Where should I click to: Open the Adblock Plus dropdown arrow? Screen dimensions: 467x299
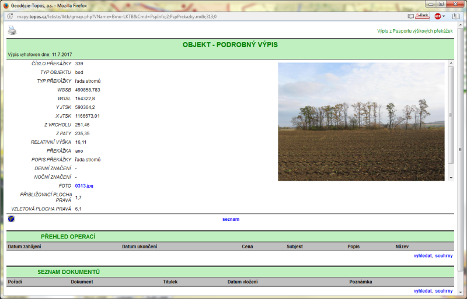[x=444, y=16]
